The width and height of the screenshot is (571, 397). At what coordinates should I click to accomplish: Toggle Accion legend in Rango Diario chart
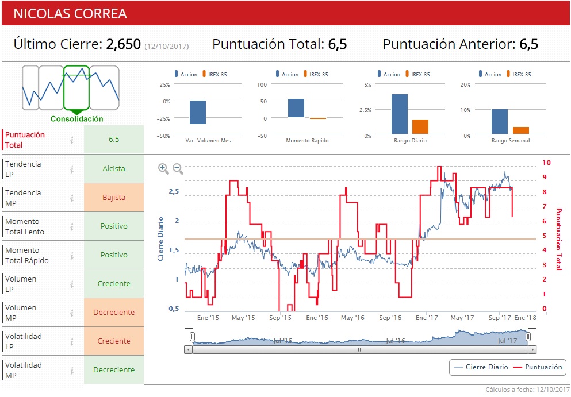pos(389,74)
